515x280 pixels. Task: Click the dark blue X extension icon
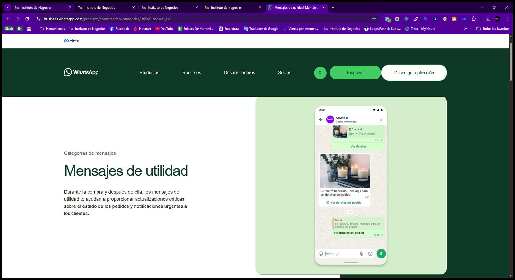[x=435, y=19]
